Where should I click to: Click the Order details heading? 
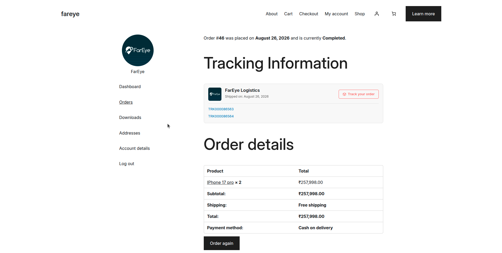(x=249, y=145)
